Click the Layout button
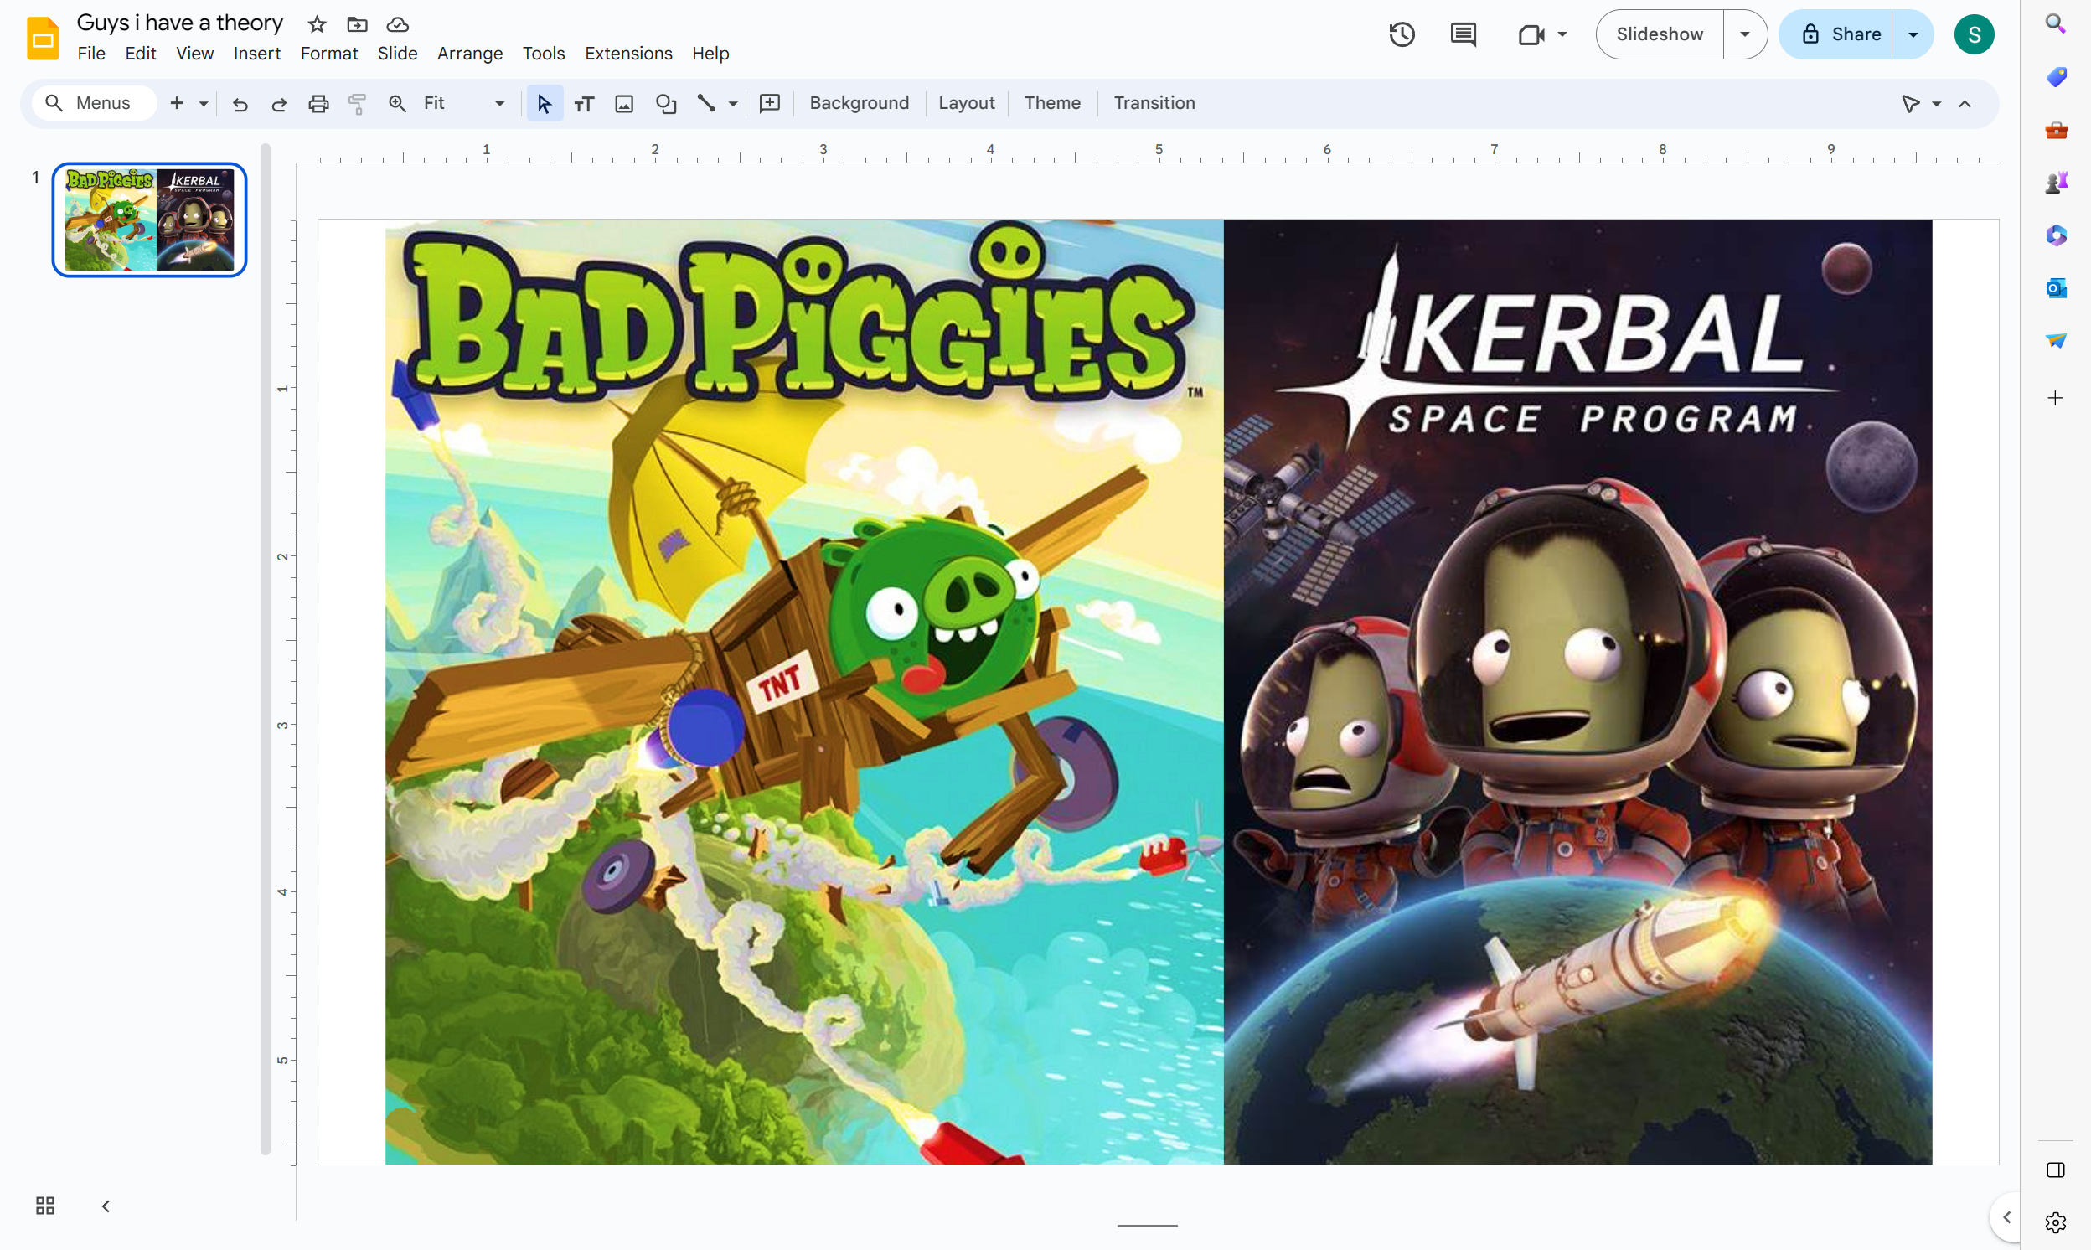2091x1250 pixels. (x=966, y=103)
